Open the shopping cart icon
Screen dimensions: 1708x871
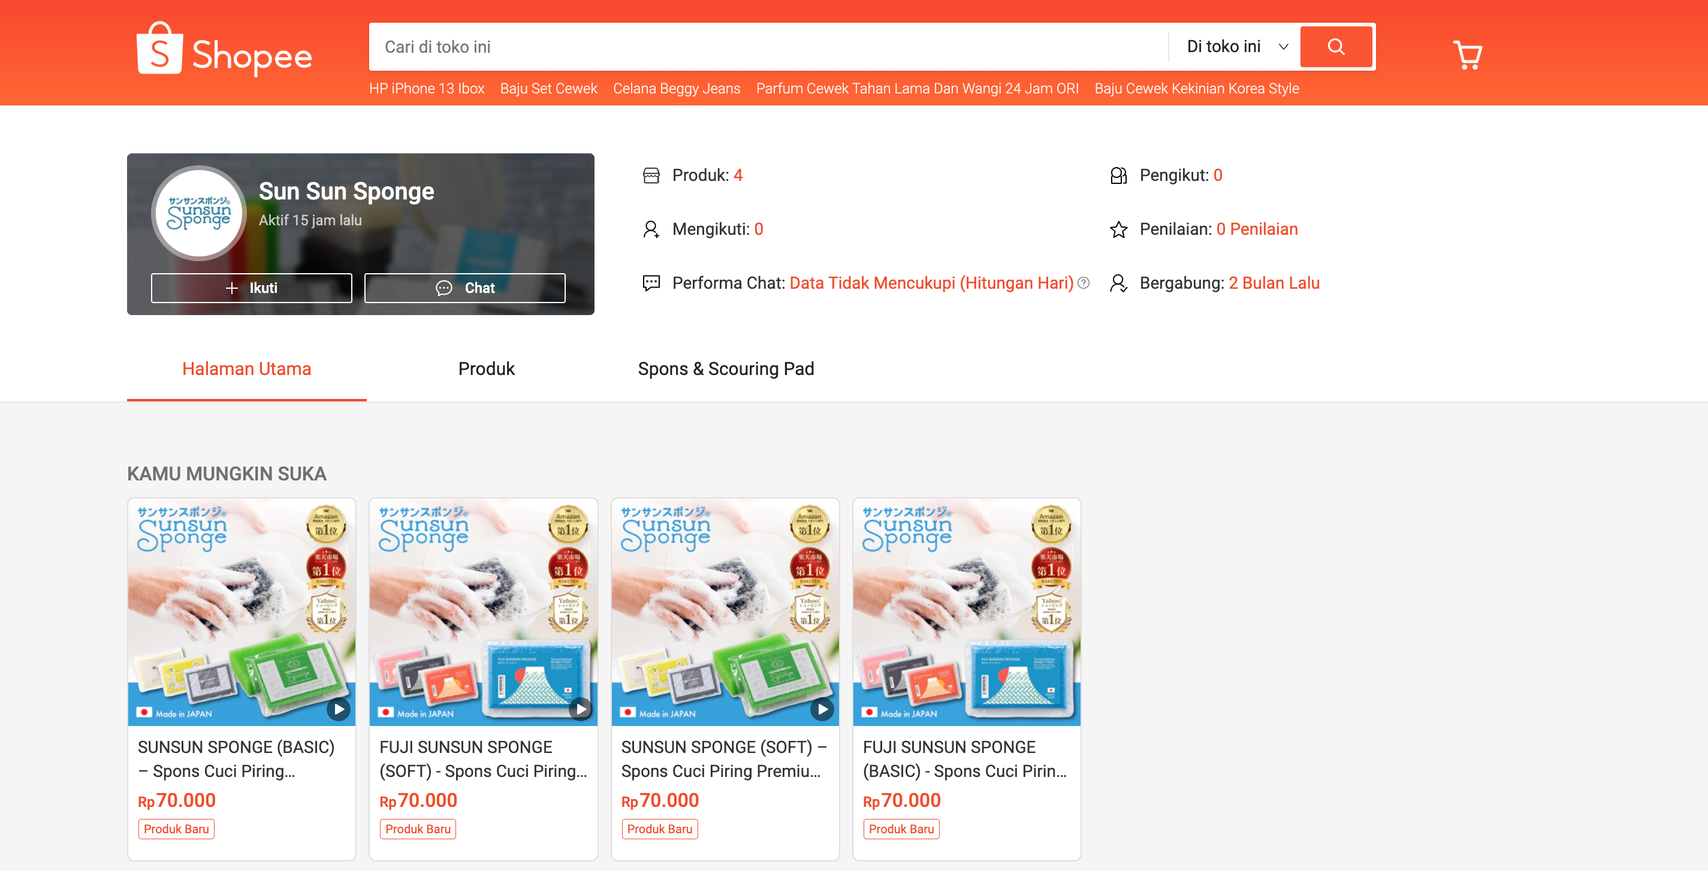click(1466, 55)
